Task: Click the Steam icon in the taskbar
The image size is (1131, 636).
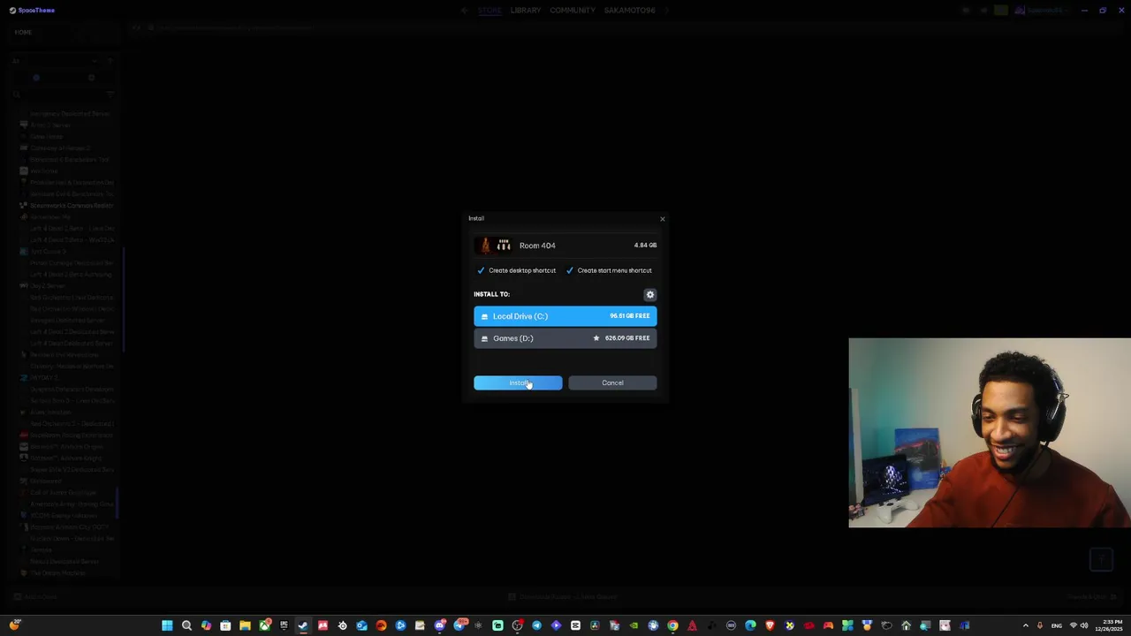Action: pyautogui.click(x=303, y=625)
